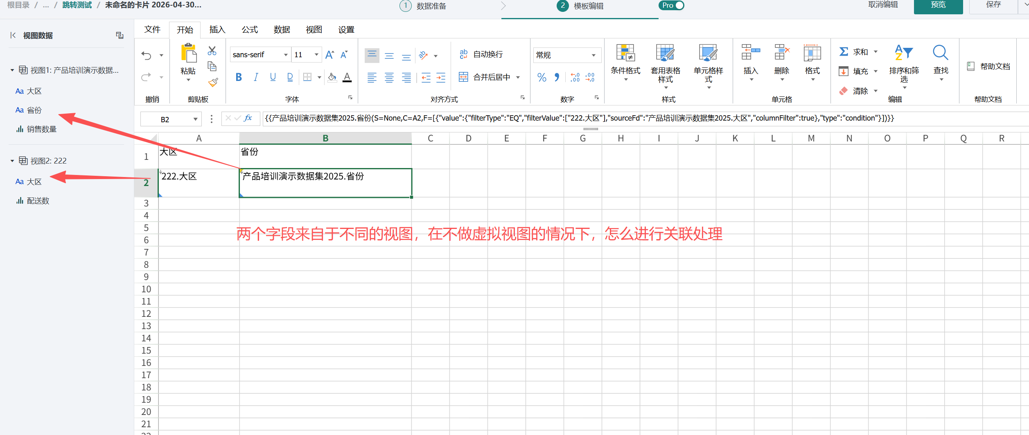The width and height of the screenshot is (1029, 435).
Task: Align text left horizontally
Action: 372,77
